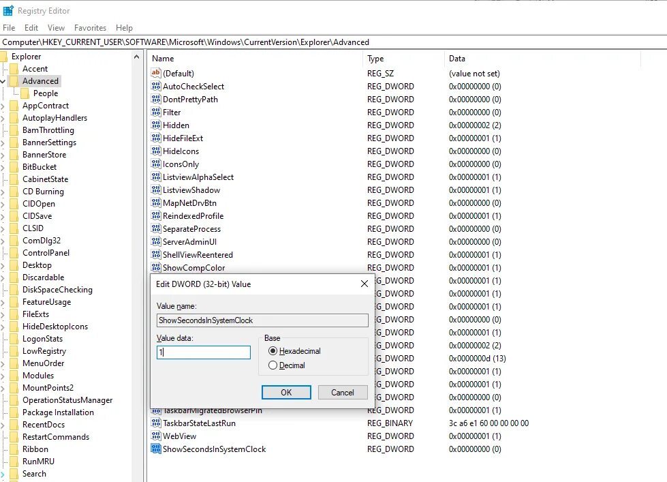The width and height of the screenshot is (667, 482).
Task: Click the Registry Editor app icon
Action: coord(8,10)
